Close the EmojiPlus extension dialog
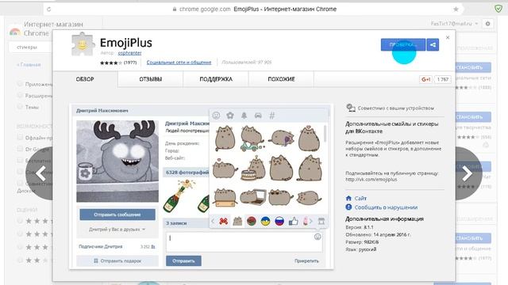Viewport: 508px width, 285px height. (448, 37)
